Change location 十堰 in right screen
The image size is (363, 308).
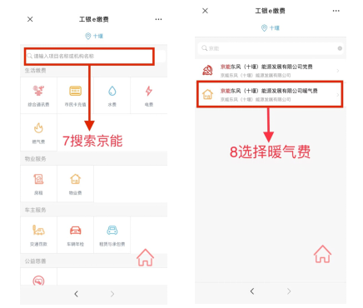click(x=271, y=27)
